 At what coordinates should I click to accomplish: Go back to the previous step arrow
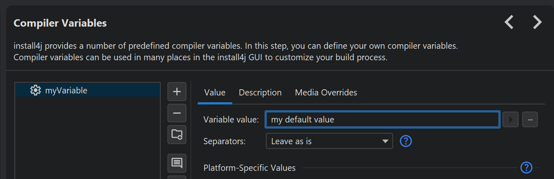[509, 22]
